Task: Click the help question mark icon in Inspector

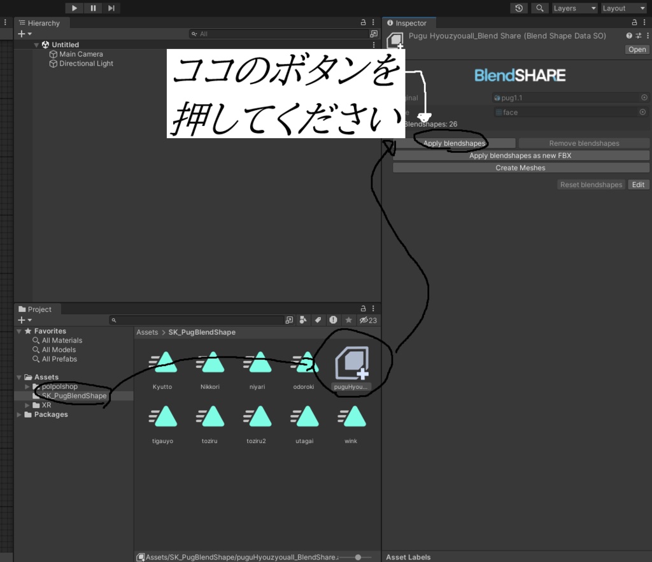Action: [x=628, y=36]
